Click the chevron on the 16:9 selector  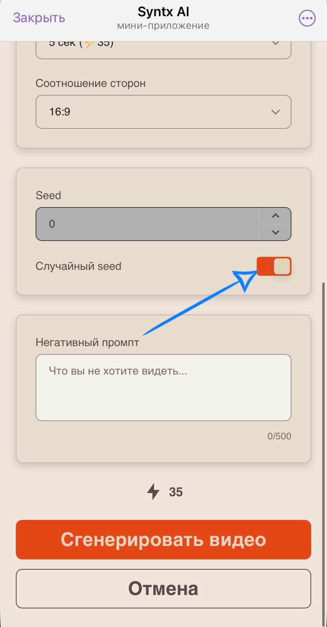click(x=276, y=112)
